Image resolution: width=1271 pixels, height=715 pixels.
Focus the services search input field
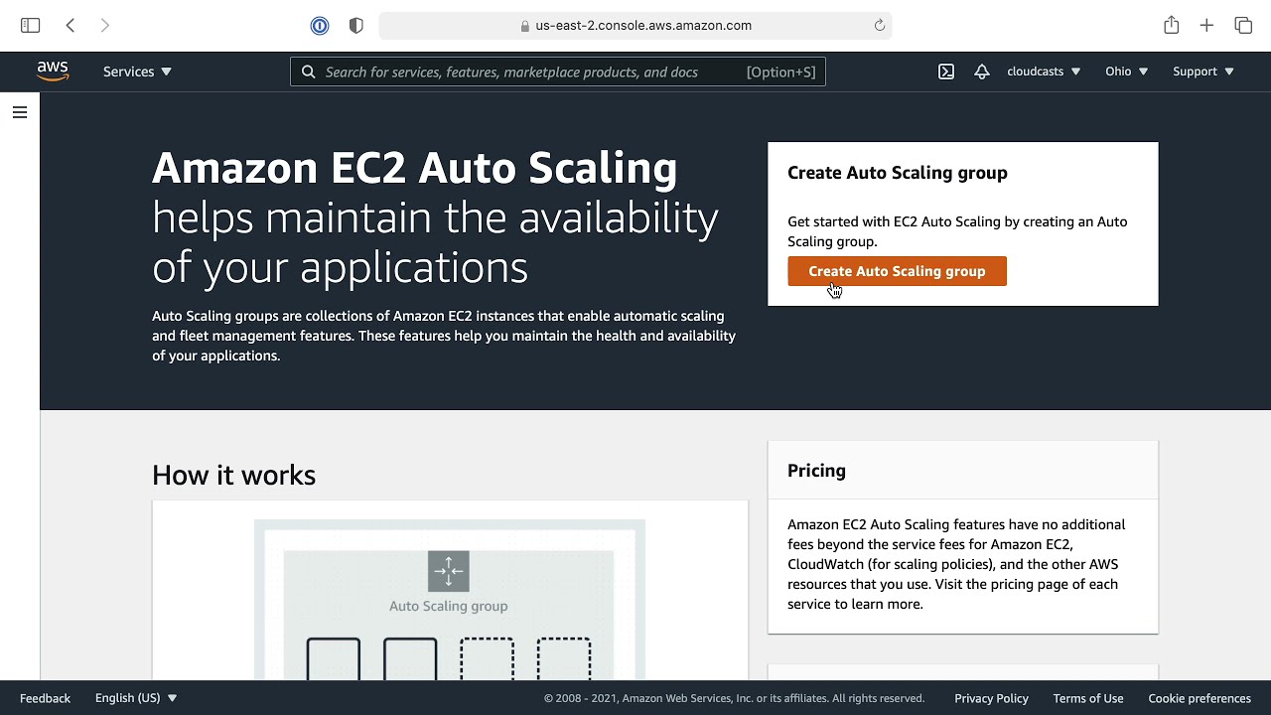558,71
